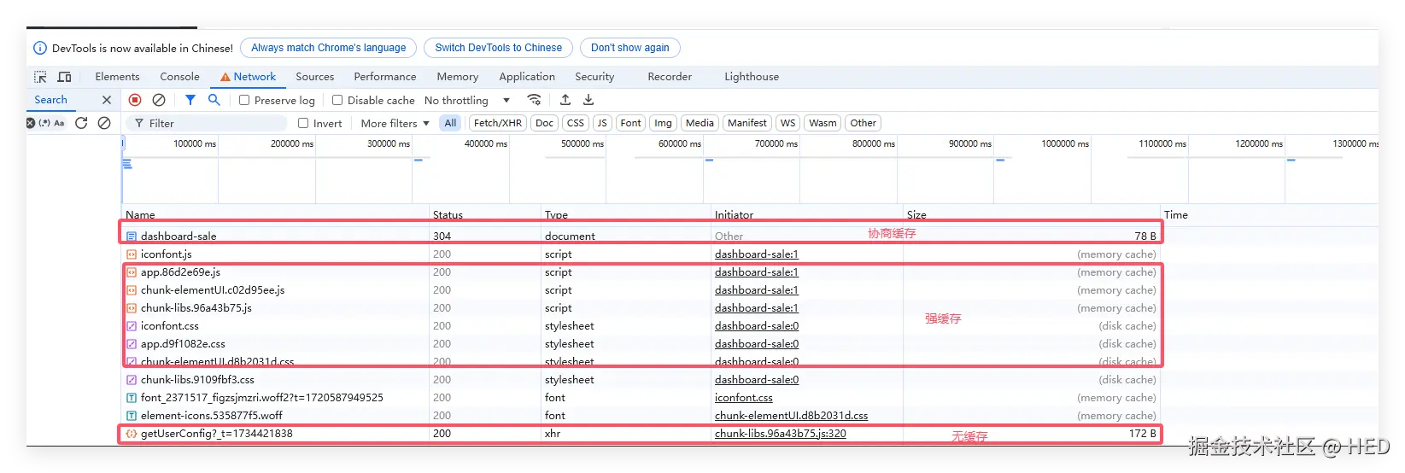Enable the Disable cache checkbox
The image size is (1405, 473).
[x=337, y=100]
